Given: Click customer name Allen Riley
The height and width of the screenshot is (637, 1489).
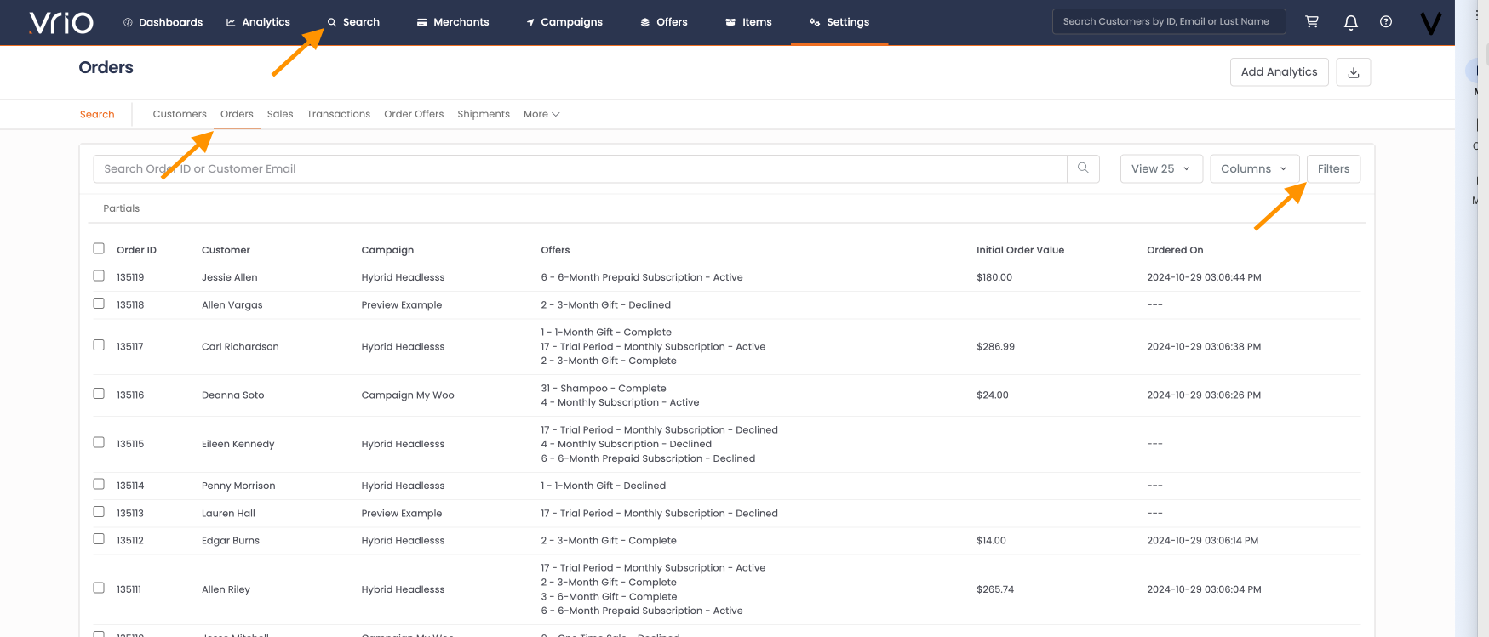Looking at the screenshot, I should (226, 589).
